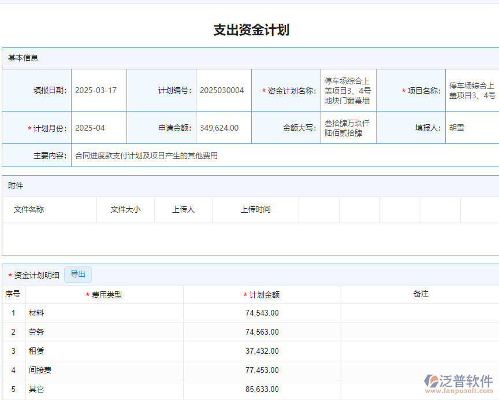Click the 导出 export button
This screenshot has width=499, height=400.
click(x=78, y=275)
